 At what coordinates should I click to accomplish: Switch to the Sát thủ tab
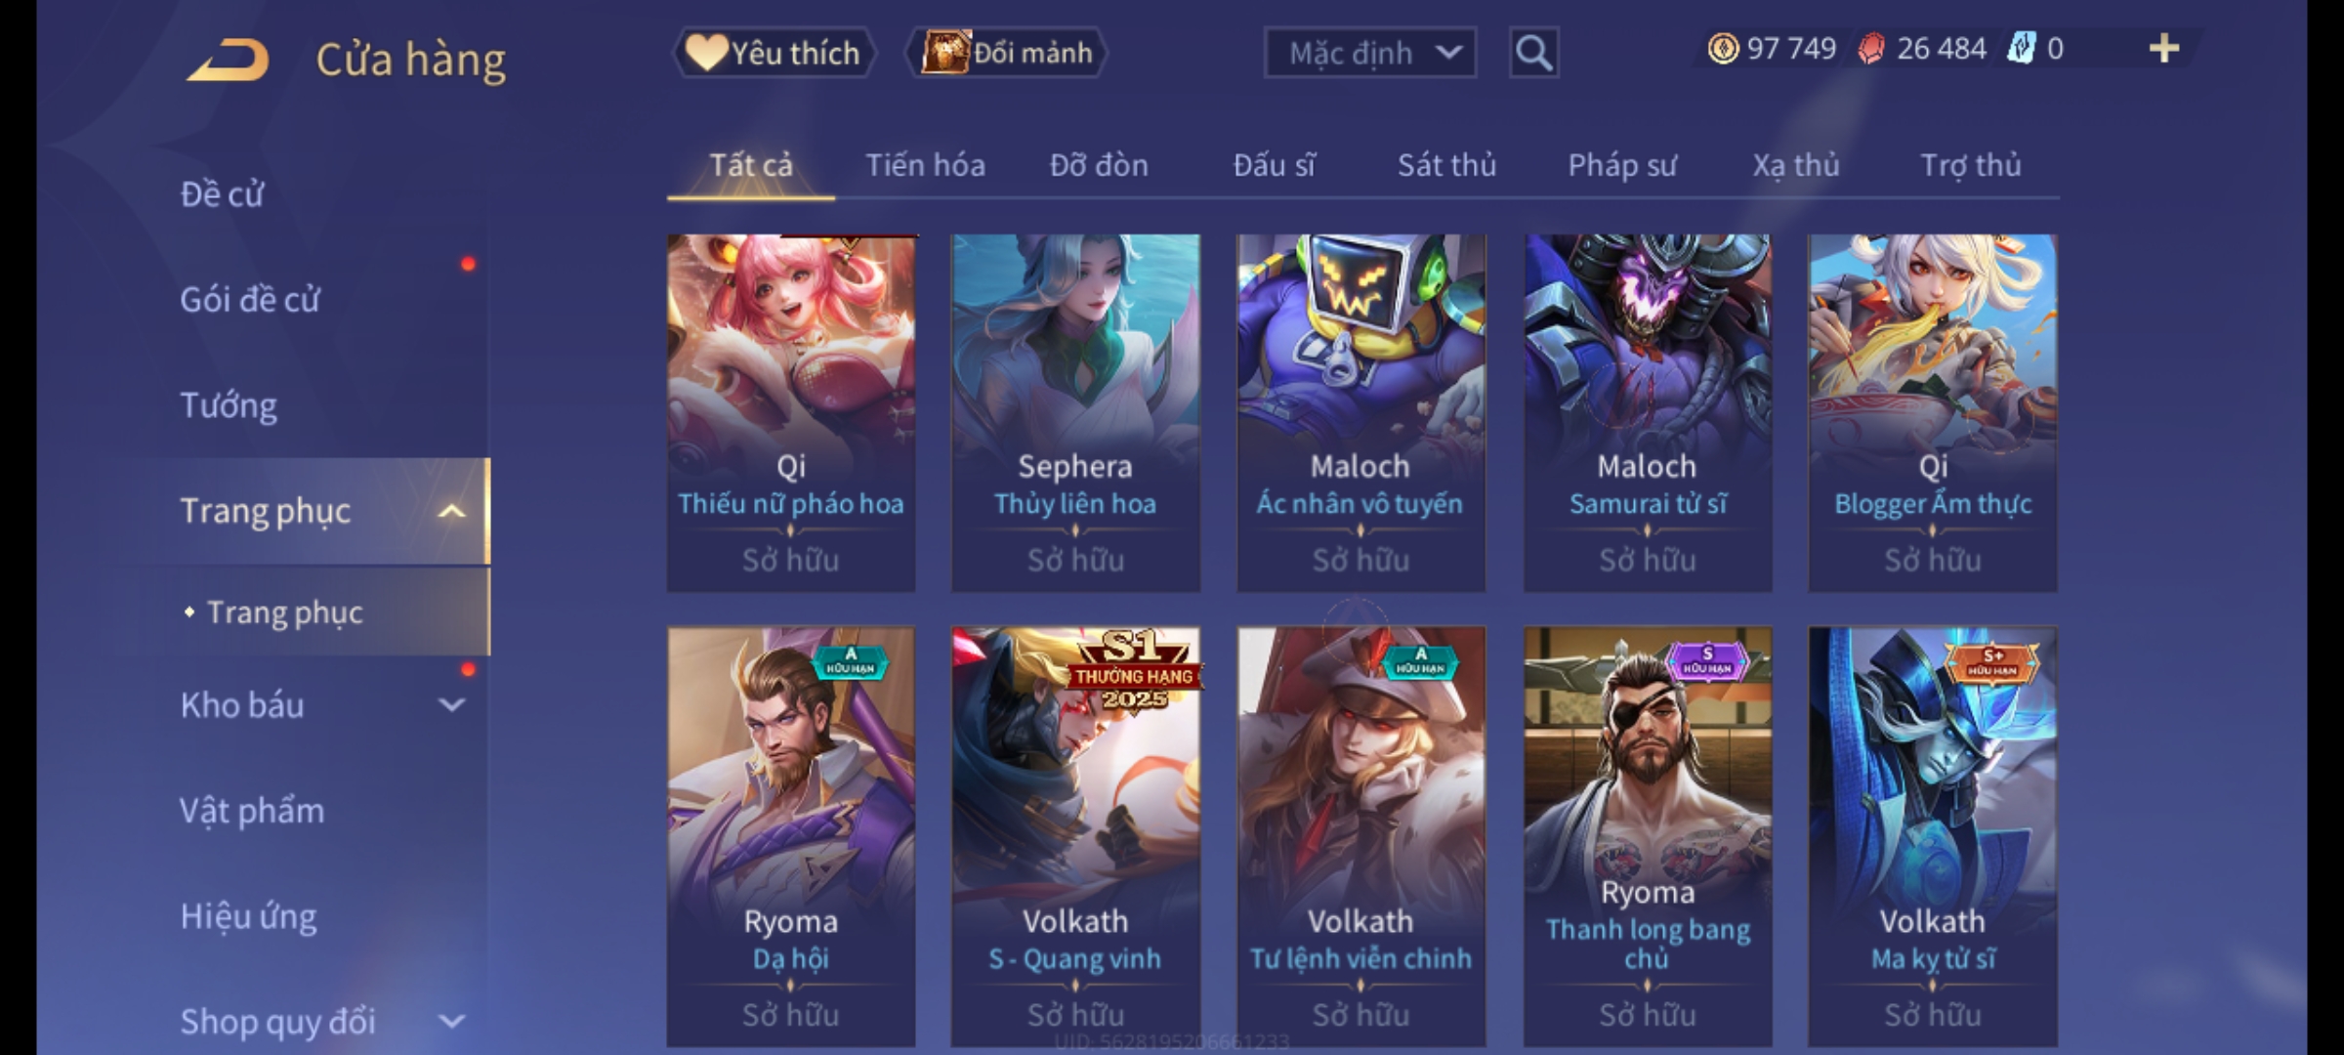[x=1446, y=165]
